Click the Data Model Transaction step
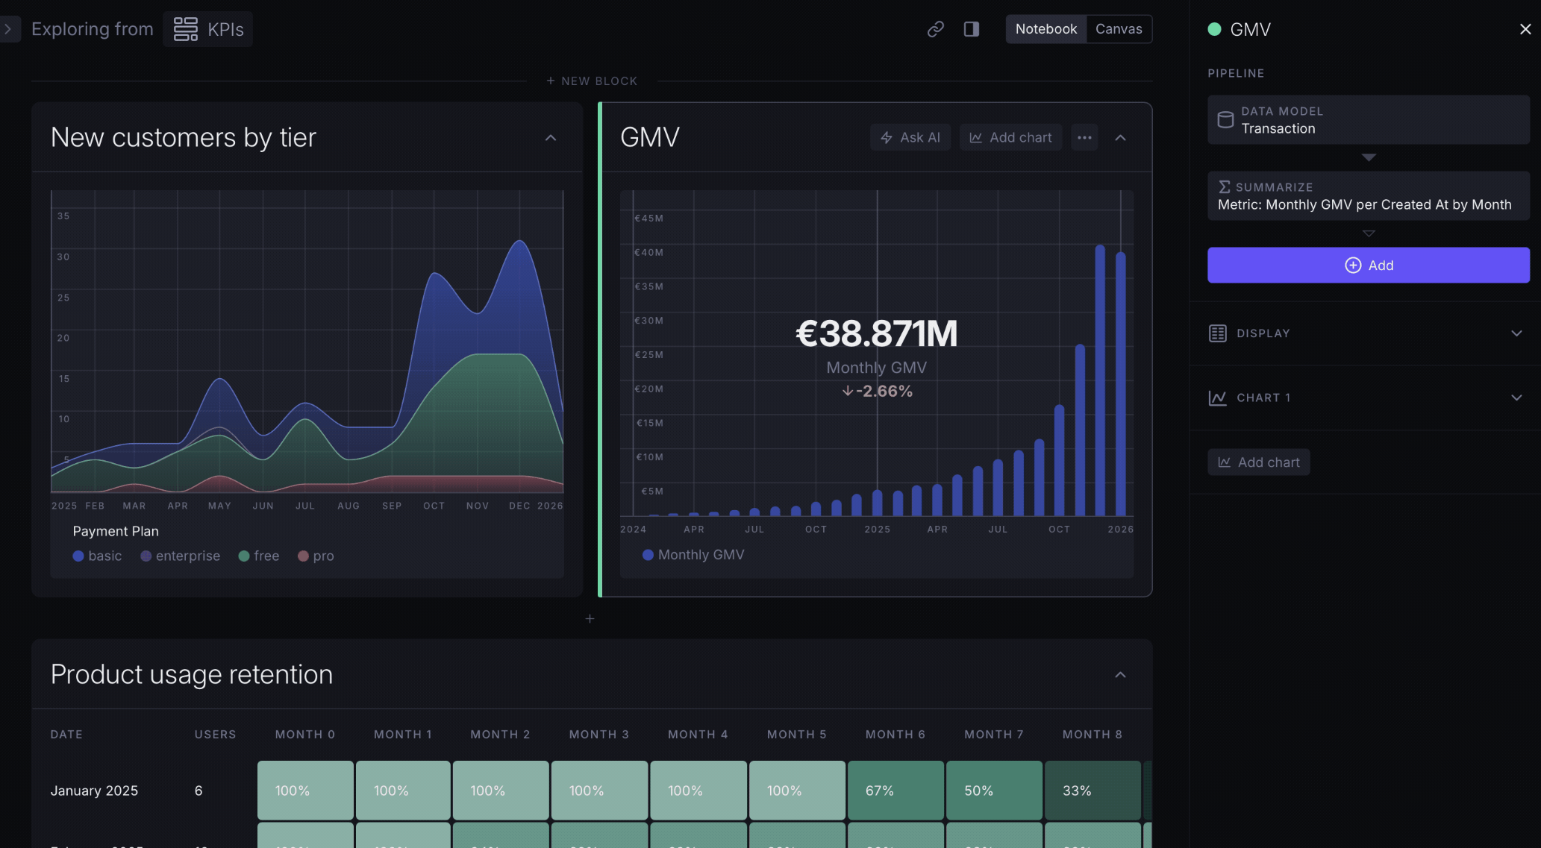Screen dimensions: 1541x848 (1368, 120)
